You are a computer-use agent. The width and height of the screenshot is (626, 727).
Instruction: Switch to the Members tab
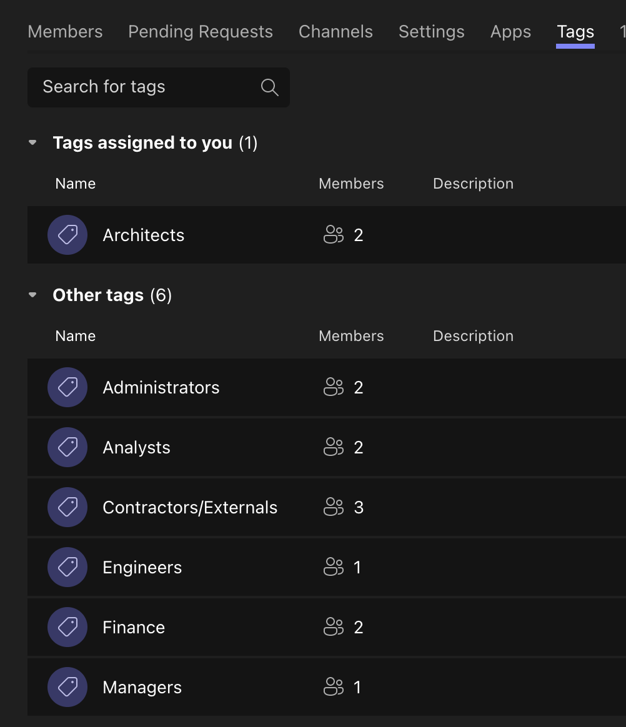[65, 32]
